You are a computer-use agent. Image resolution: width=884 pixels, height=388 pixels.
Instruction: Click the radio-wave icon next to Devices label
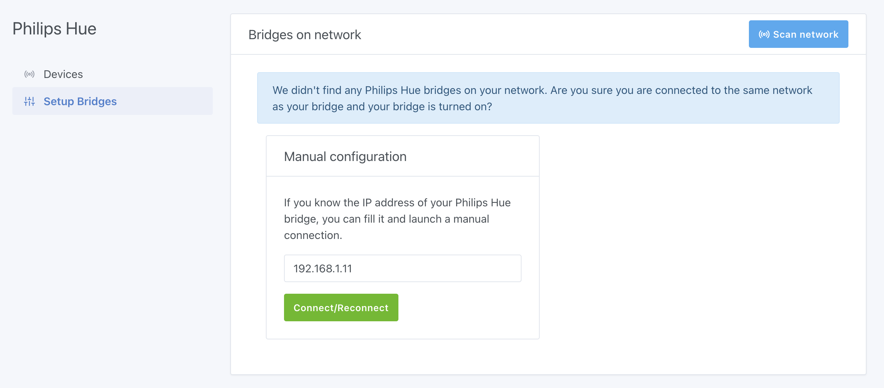coord(29,74)
